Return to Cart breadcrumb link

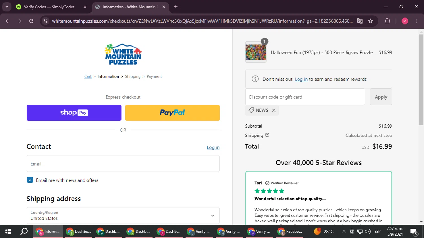(88, 76)
